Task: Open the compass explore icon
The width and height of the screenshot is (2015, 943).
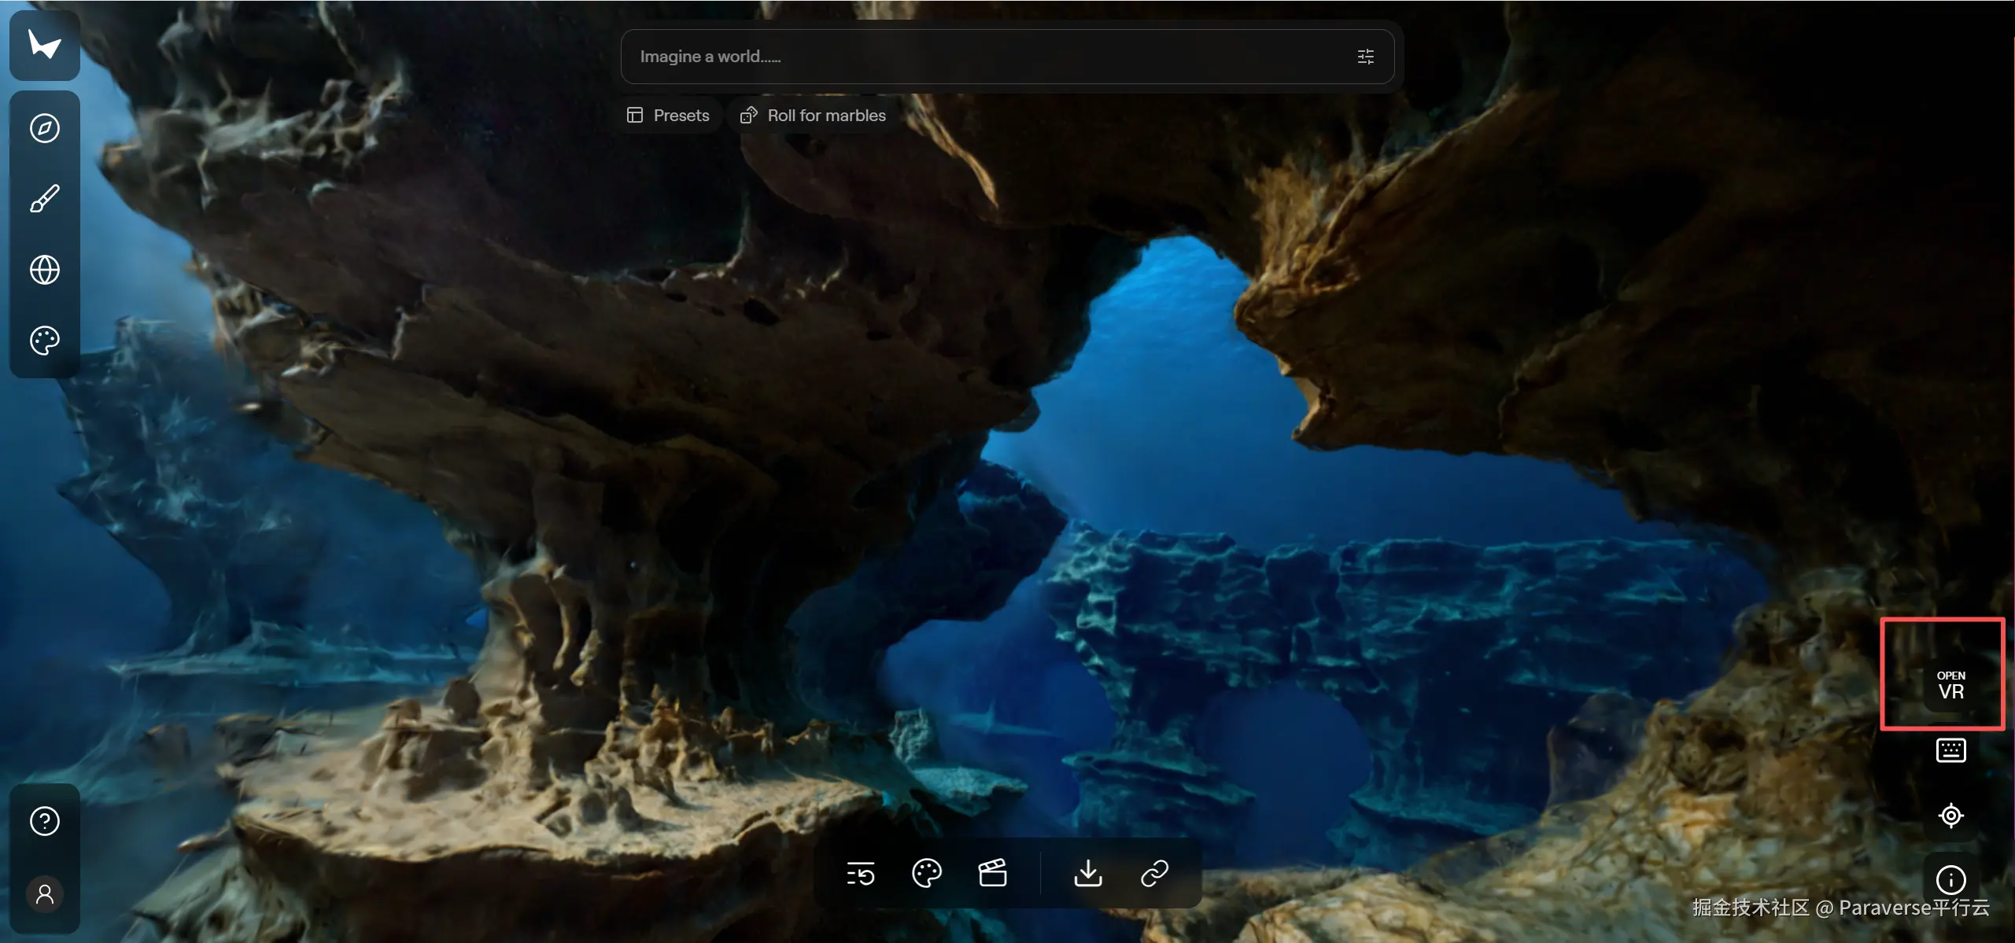Action: tap(44, 128)
